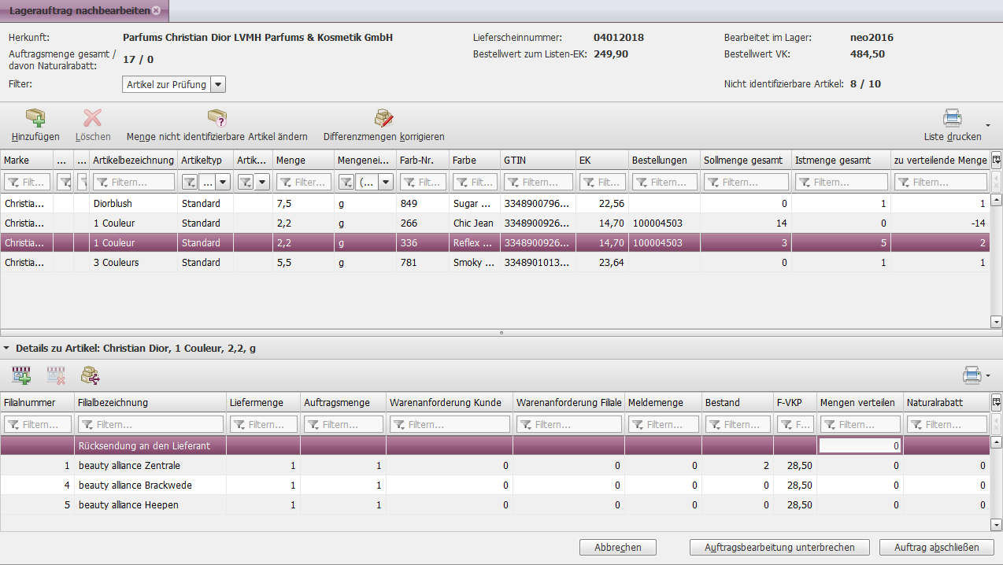1003x565 pixels.
Task: Click the splitter handle between panels
Action: point(501,333)
